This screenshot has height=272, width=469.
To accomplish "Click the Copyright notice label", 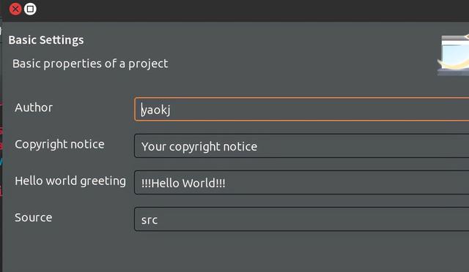I will click(59, 145).
